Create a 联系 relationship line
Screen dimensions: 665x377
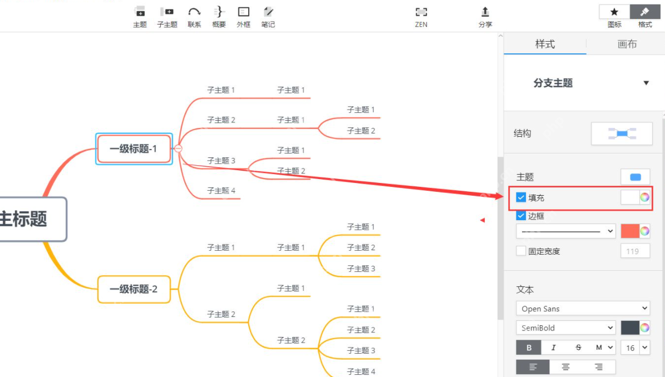tap(193, 15)
